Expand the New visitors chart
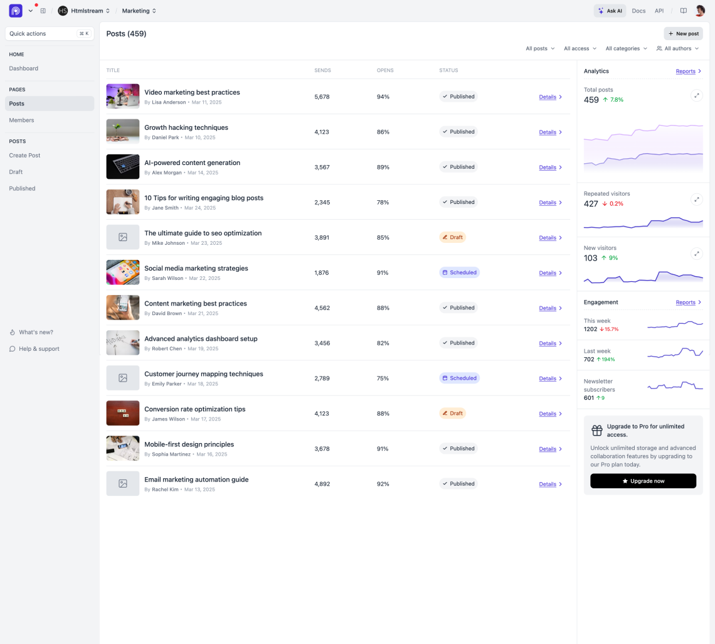This screenshot has height=644, width=715. 696,254
